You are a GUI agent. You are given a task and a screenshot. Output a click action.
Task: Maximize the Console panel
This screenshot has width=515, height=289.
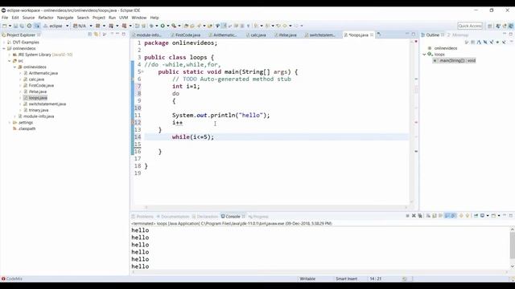(511, 216)
